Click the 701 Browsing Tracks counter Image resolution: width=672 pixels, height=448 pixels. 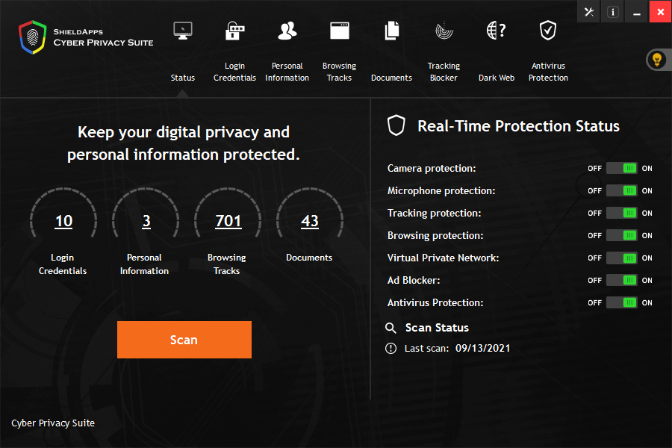(x=227, y=220)
